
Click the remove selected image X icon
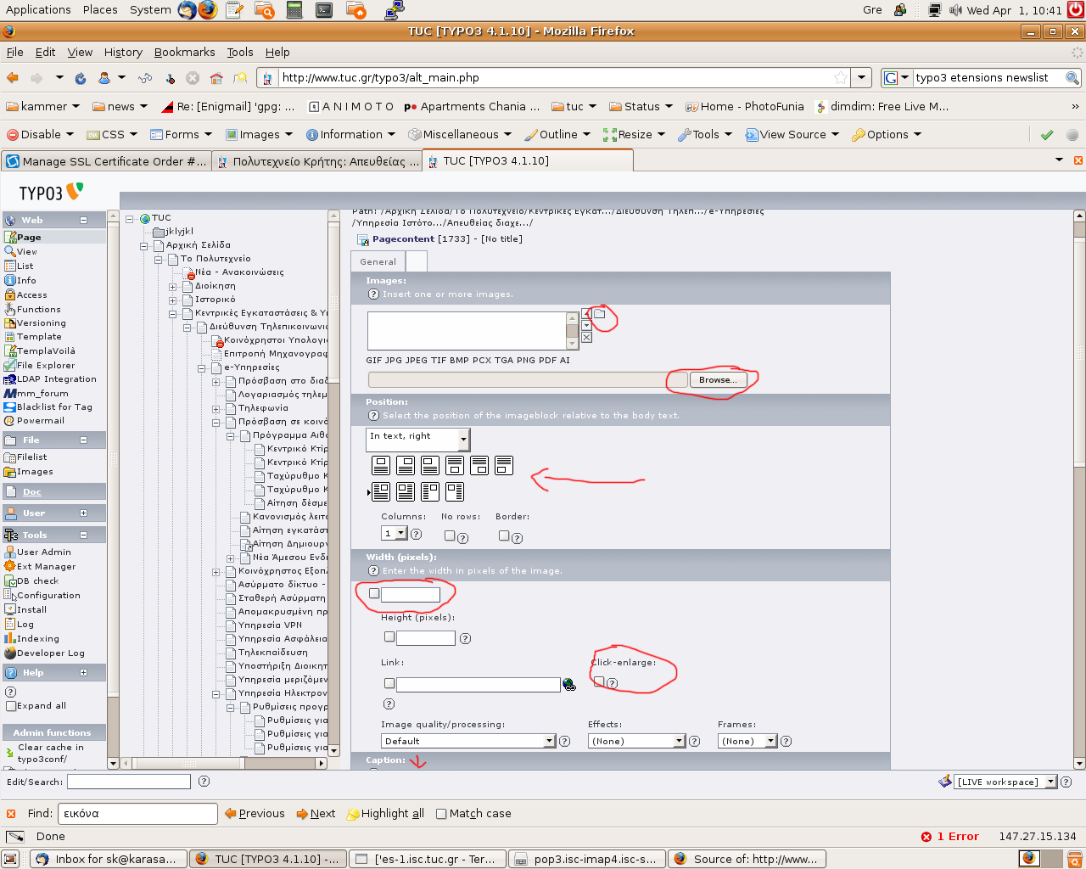(x=586, y=338)
